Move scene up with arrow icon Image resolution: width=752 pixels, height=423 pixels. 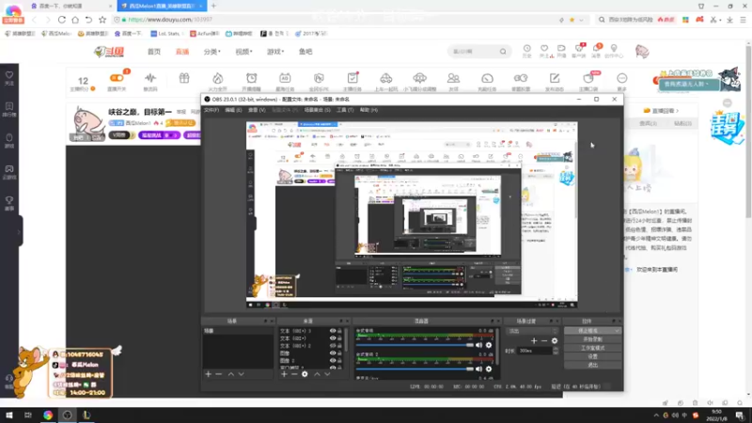point(230,374)
